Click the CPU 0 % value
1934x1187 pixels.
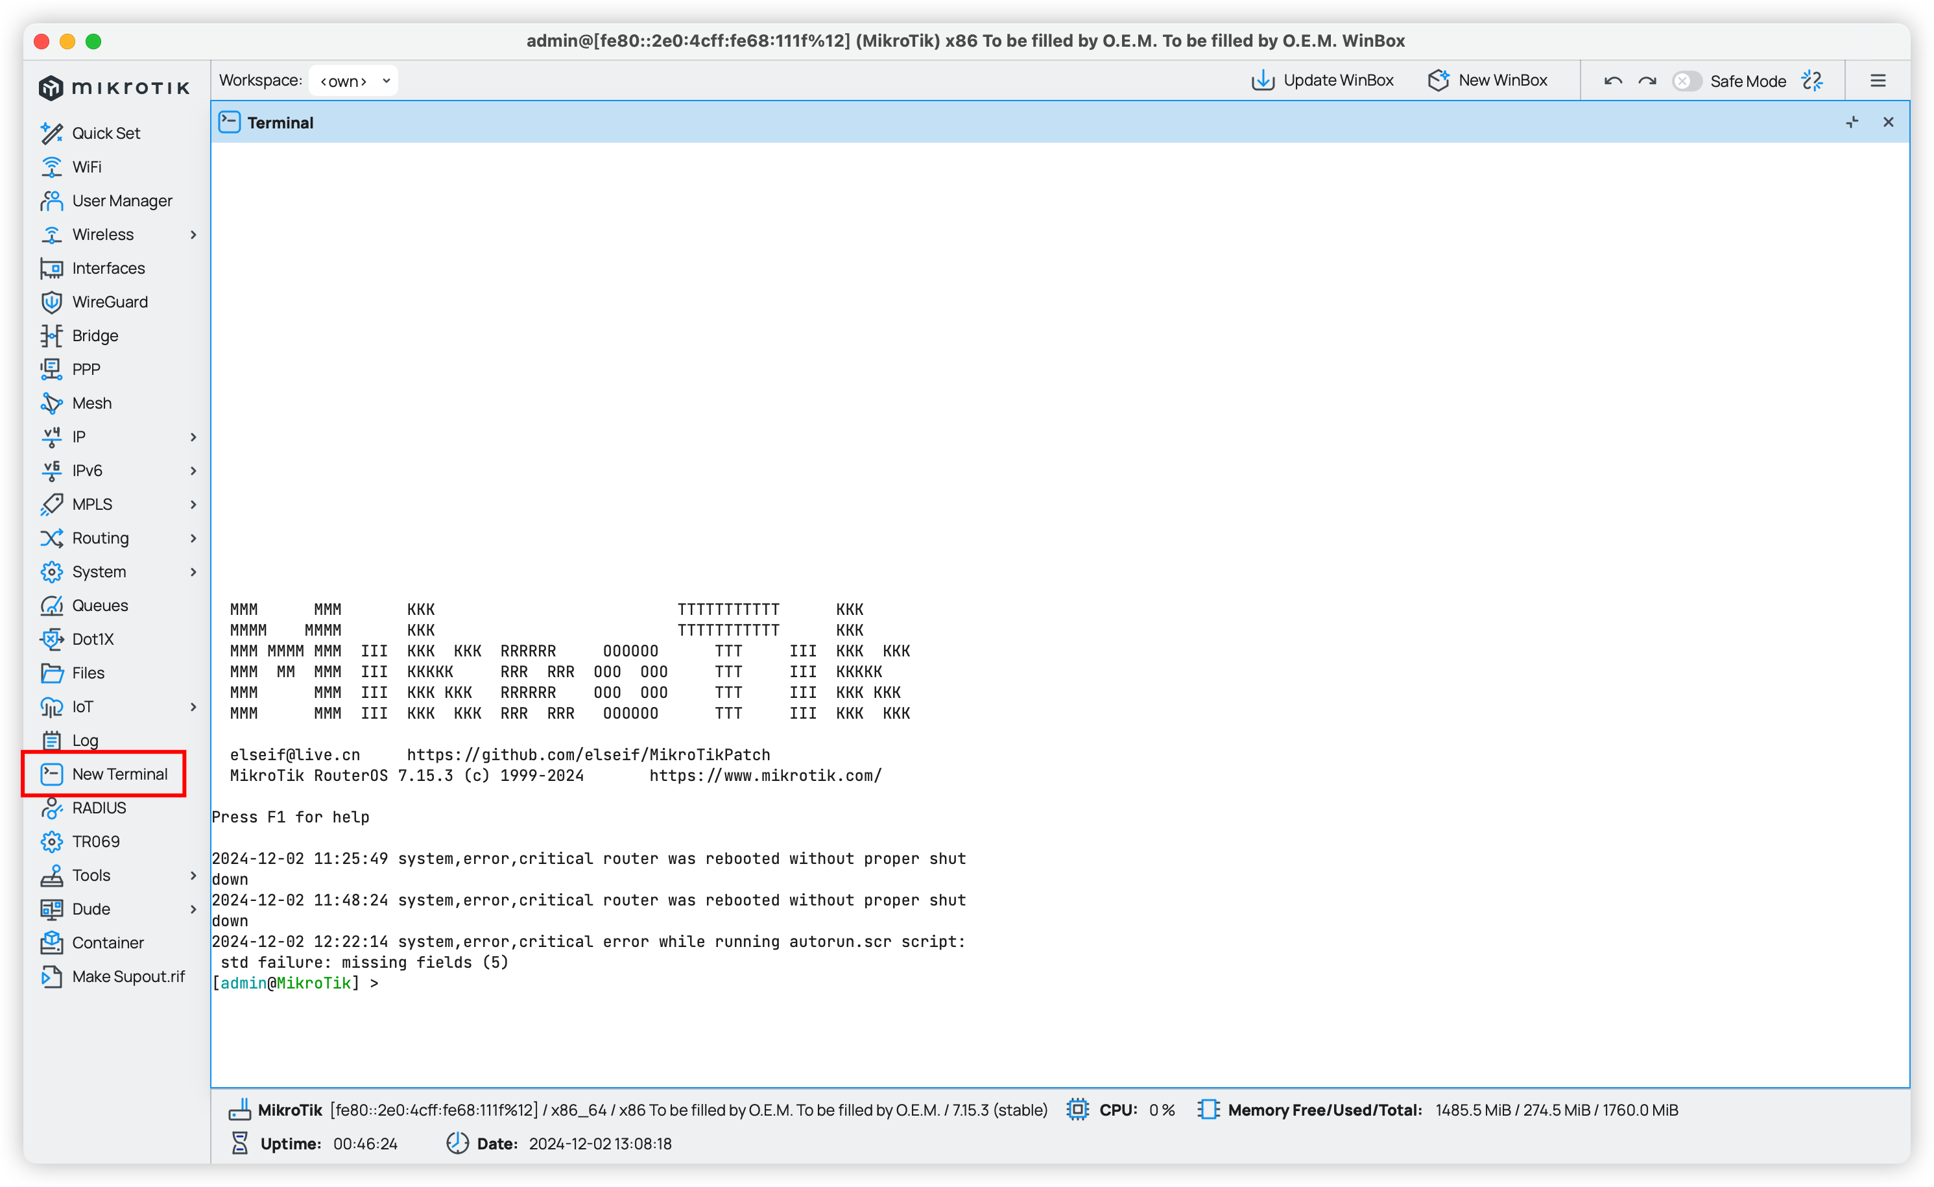(1162, 1110)
